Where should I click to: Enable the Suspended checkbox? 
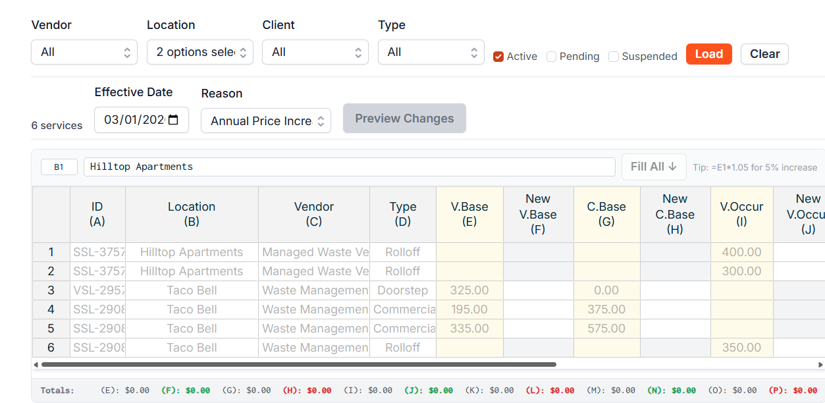614,57
